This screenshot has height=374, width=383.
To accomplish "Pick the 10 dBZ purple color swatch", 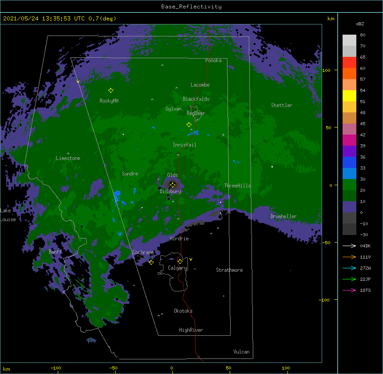I will pyautogui.click(x=349, y=207).
